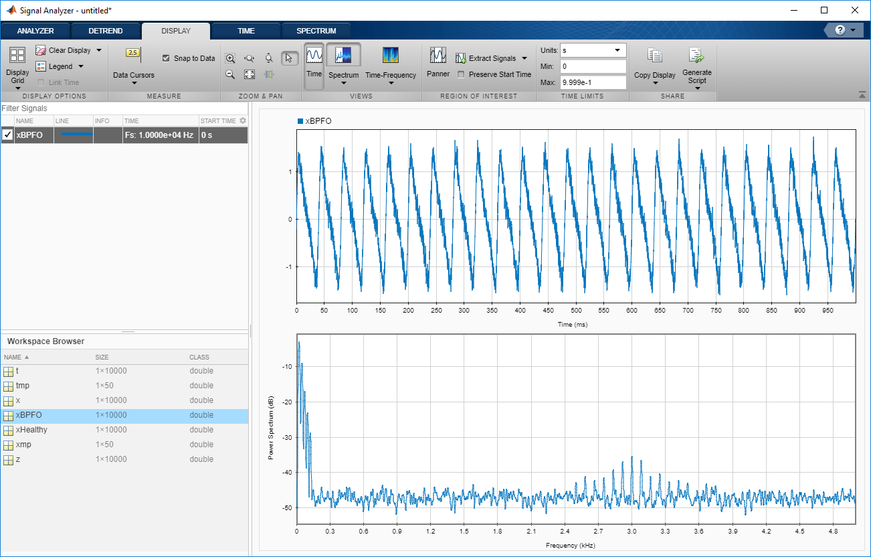Screen dimensions: 871x557
Task: Click the Zoom Out magnifier icon
Action: point(230,74)
